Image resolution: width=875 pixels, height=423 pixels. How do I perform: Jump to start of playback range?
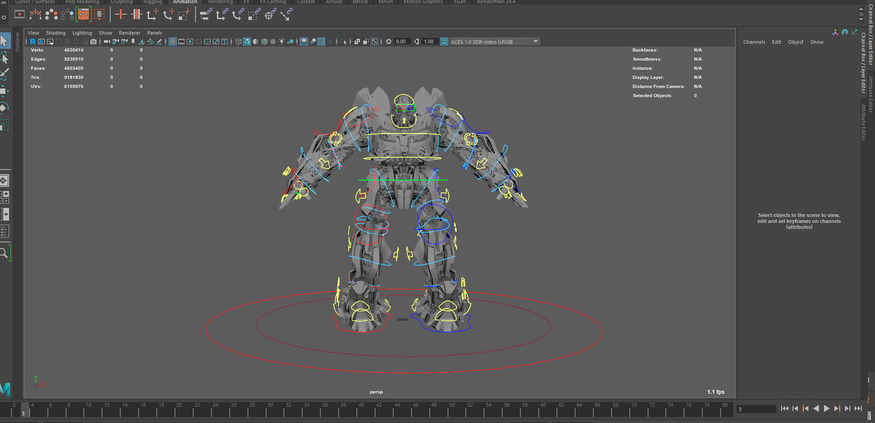[785, 409]
